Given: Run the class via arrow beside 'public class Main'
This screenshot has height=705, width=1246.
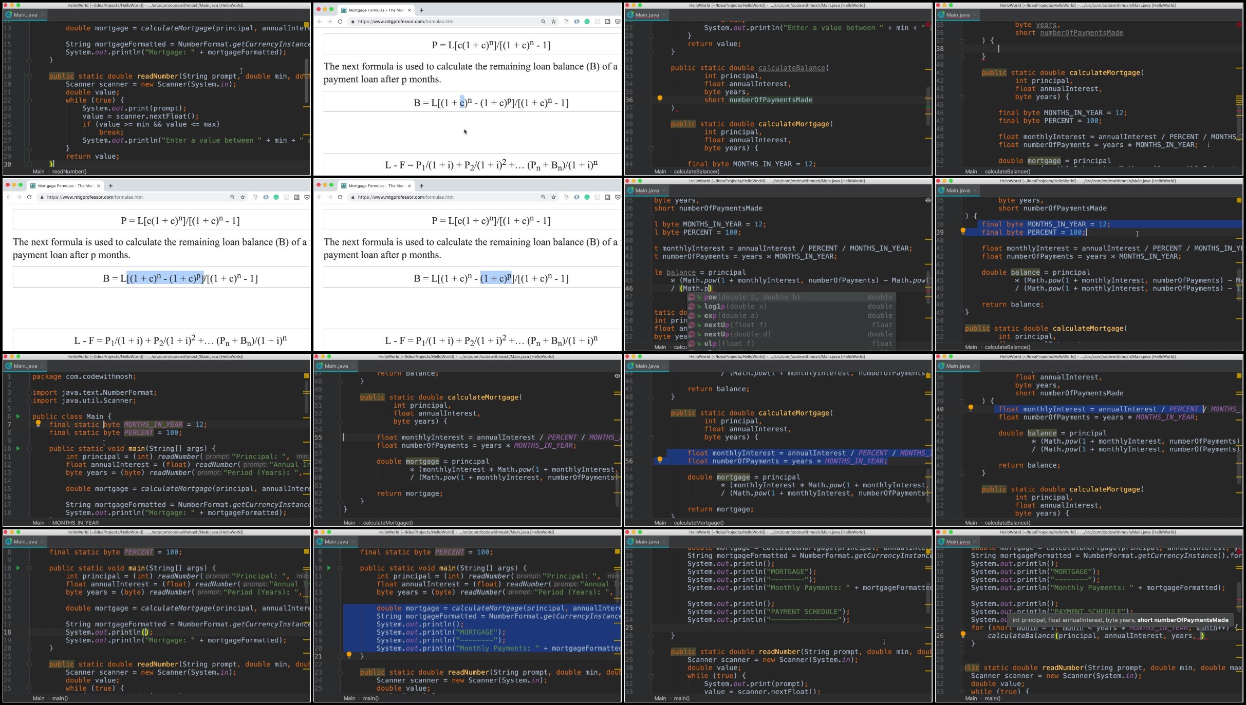Looking at the screenshot, I should pos(18,416).
